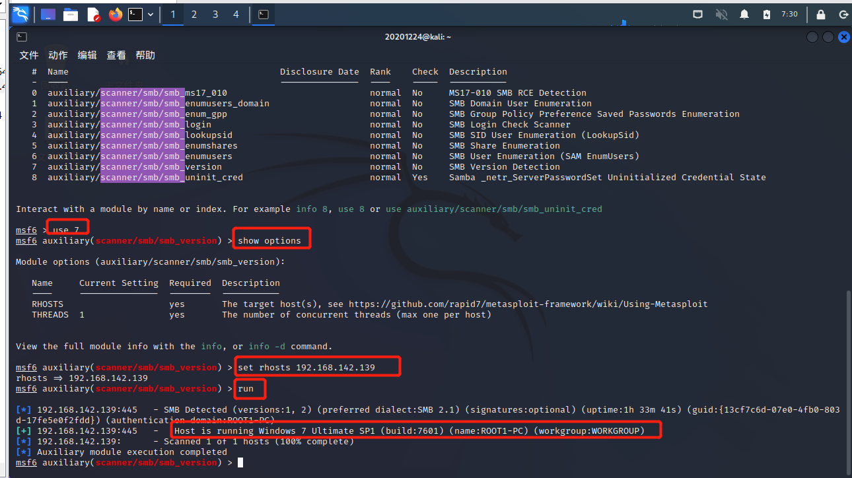This screenshot has width=852, height=478.
Task: Click the Rank column header
Action: tap(380, 72)
